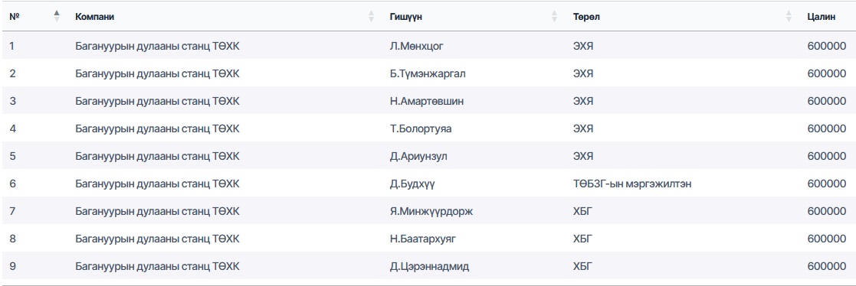Image resolution: width=856 pixels, height=286 pixels.
Task: Select the Компани column header text
Action: point(94,17)
